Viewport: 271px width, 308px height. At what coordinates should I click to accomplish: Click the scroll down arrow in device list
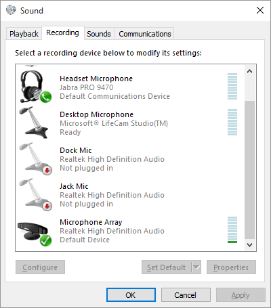pos(249,245)
